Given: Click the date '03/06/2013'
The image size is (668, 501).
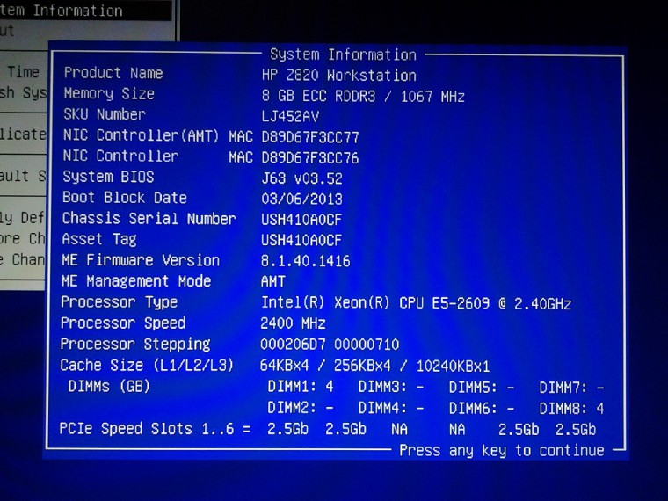Looking at the screenshot, I should [301, 199].
